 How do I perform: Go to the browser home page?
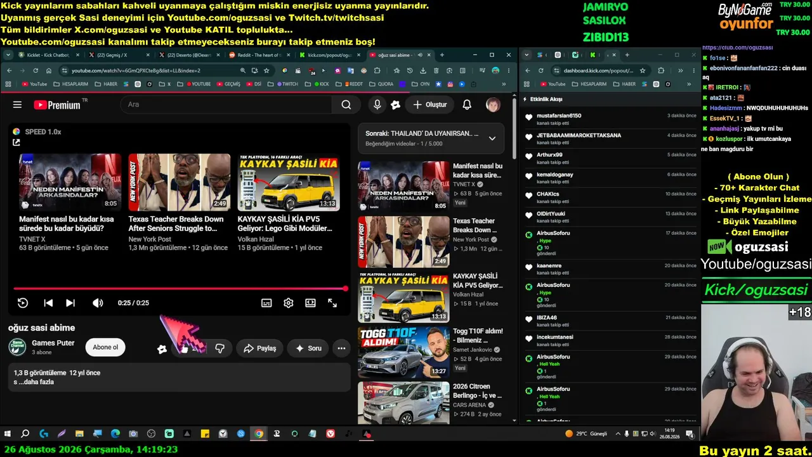[50, 70]
